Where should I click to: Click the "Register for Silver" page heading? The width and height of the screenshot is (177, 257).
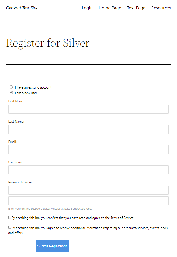coord(48,43)
